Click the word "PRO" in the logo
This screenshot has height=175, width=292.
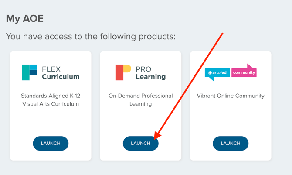pos(143,69)
